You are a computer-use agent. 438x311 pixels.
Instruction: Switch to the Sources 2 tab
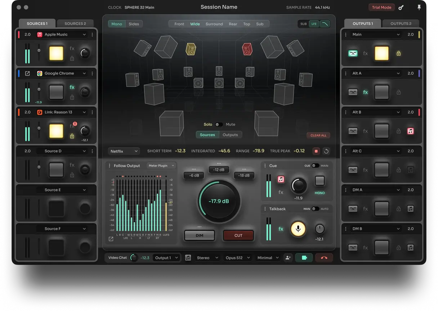[x=75, y=23]
